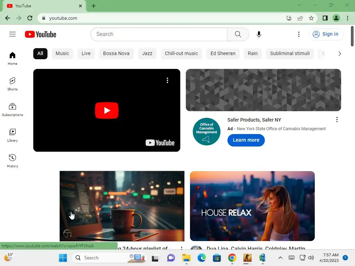Click the gray patterned ad banner
The width and height of the screenshot is (355, 266).
pos(263,90)
